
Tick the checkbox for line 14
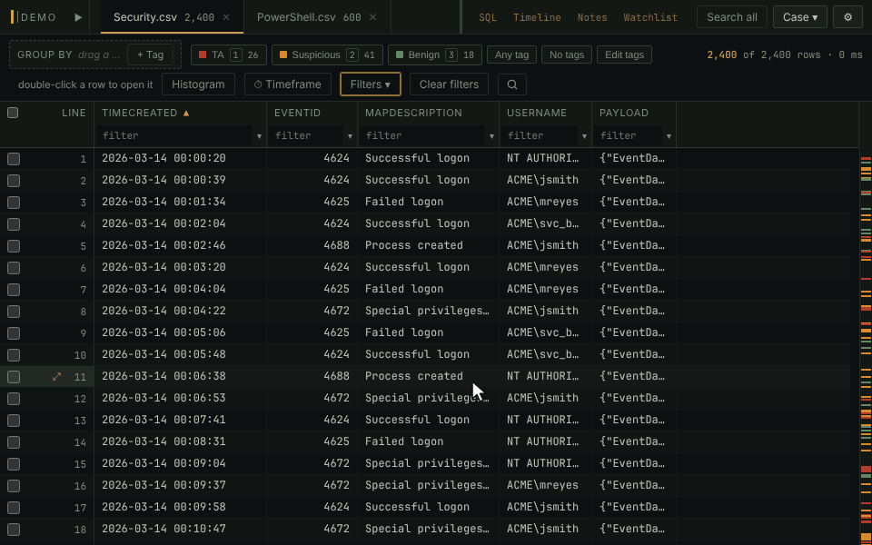14,442
